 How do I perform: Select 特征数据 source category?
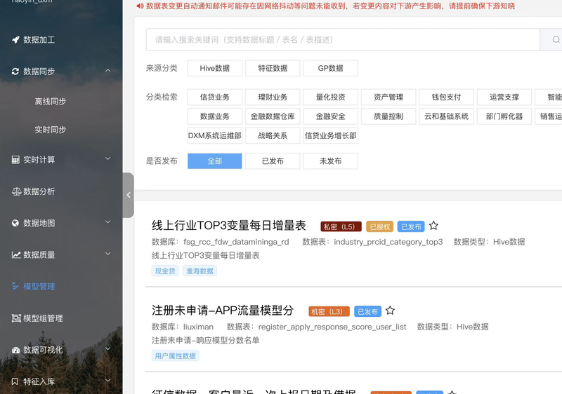273,68
